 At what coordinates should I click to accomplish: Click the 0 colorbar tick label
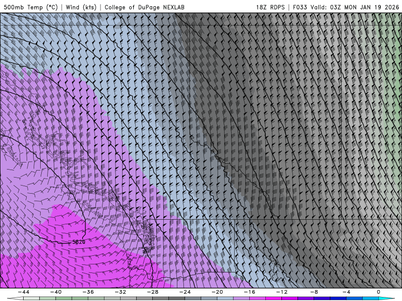[378, 292]
